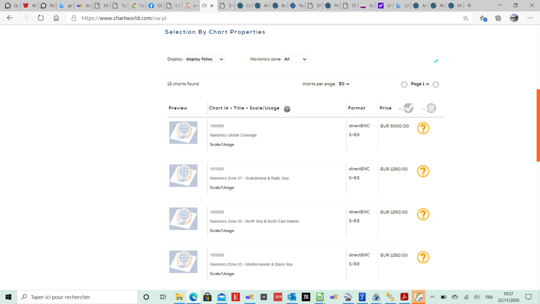Open browser Collections

click(x=498, y=18)
